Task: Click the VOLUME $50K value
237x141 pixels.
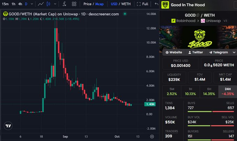Action: pyautogui.click(x=170, y=122)
